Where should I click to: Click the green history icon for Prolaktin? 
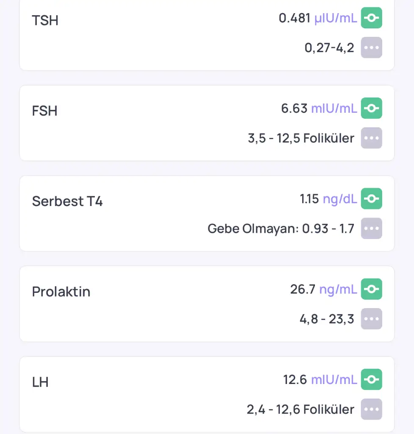pos(371,289)
